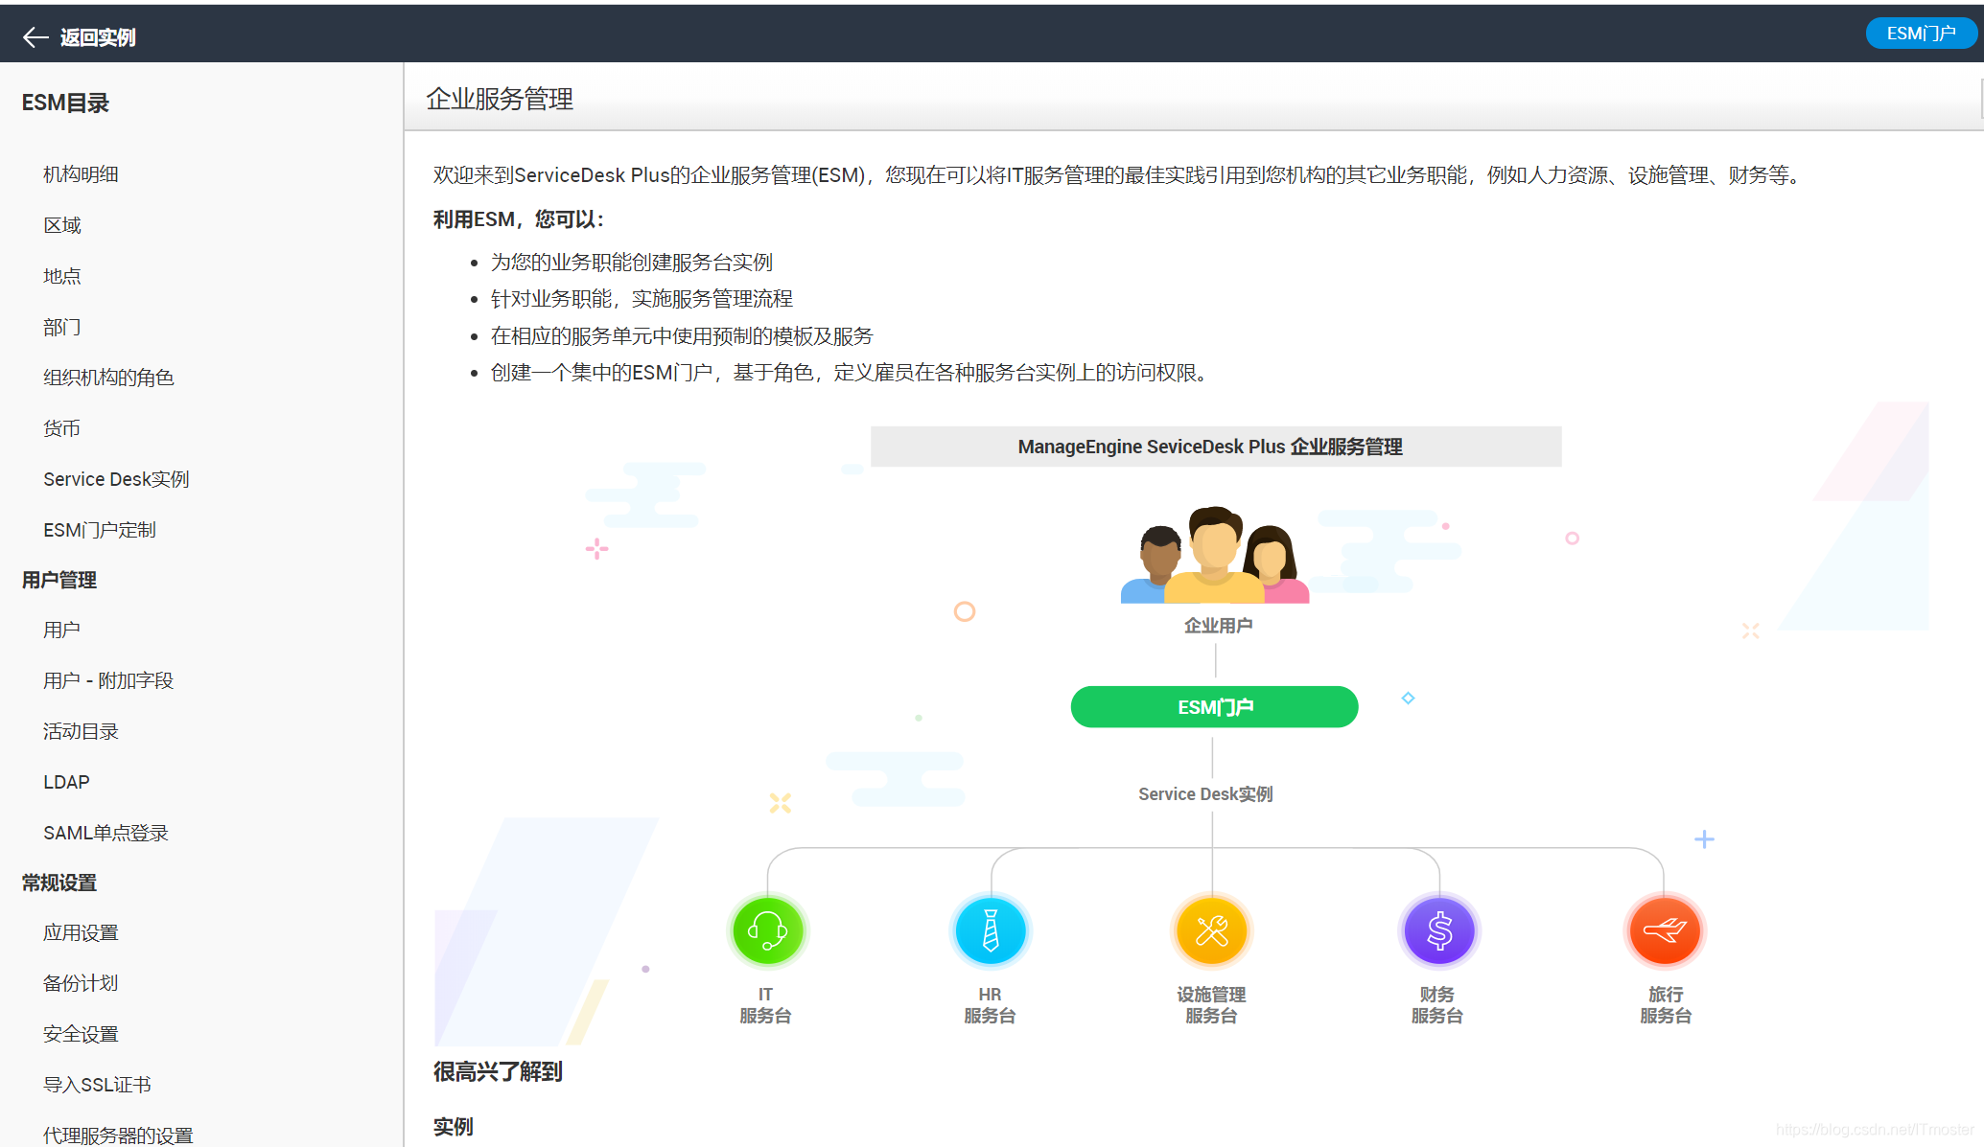
Task: Click the back arrow beside 返回实例
Action: click(x=35, y=35)
